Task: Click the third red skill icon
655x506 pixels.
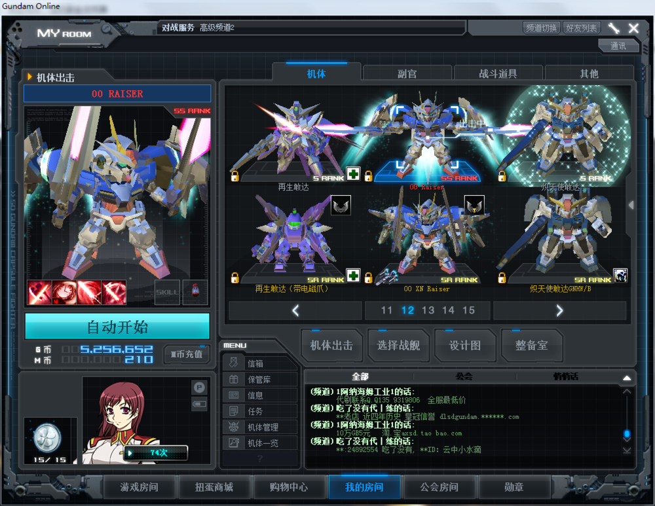Action: pos(89,292)
